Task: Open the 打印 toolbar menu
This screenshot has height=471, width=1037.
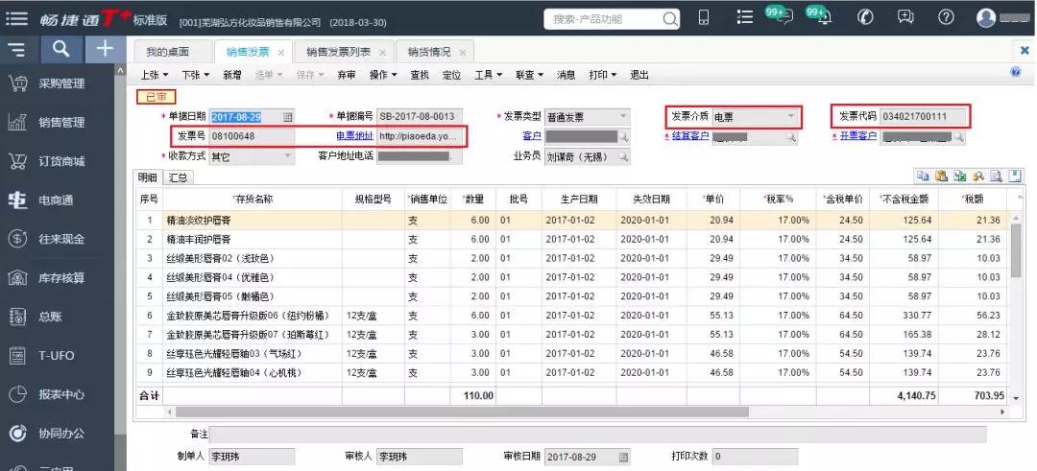Action: (602, 76)
